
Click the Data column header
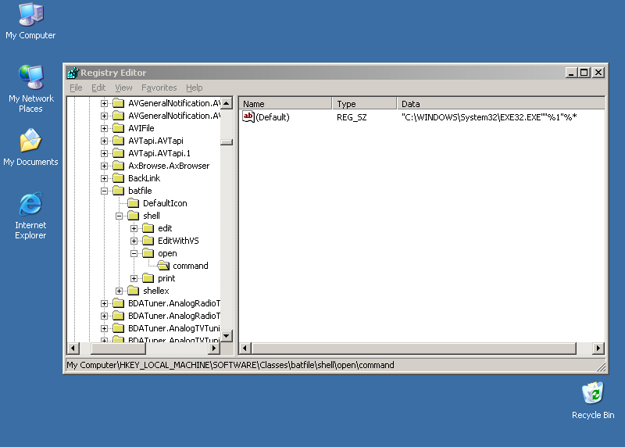[501, 104]
